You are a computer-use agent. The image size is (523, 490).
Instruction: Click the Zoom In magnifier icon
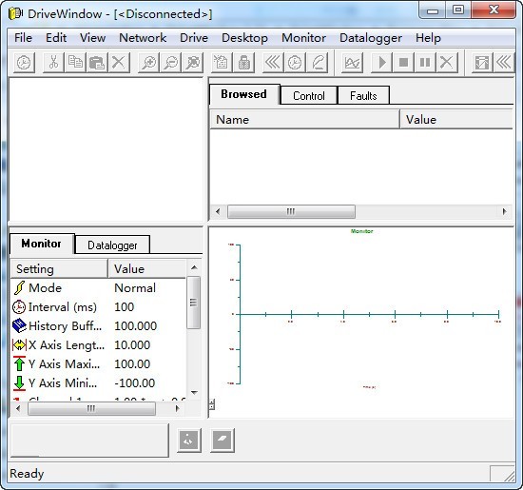click(x=149, y=63)
